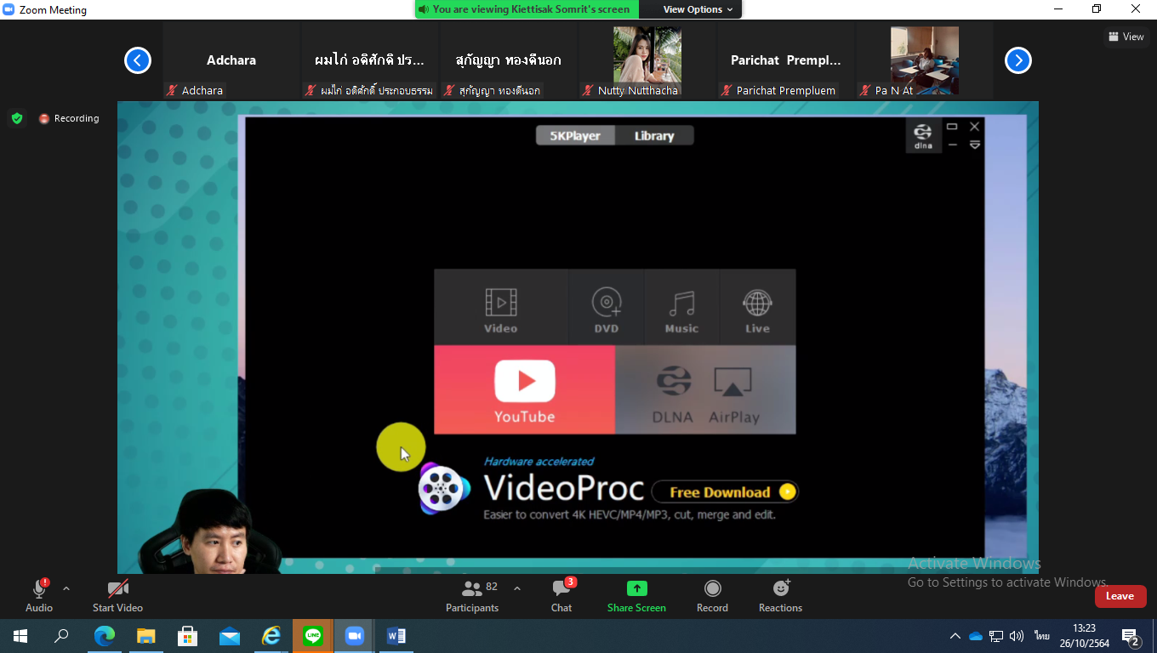Click the Audio microphone button
Image resolution: width=1157 pixels, height=653 pixels.
[39, 595]
